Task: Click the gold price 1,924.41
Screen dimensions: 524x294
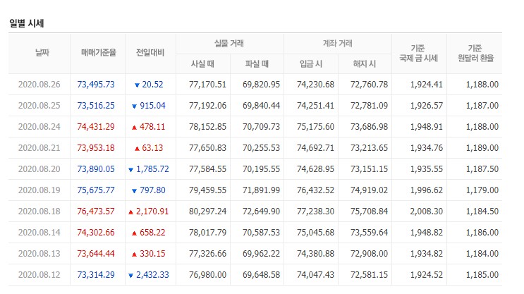Action: click(x=427, y=84)
